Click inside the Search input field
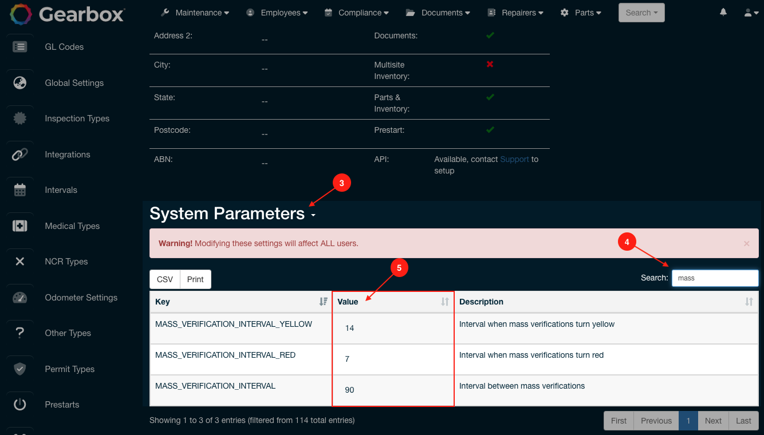 pos(715,278)
